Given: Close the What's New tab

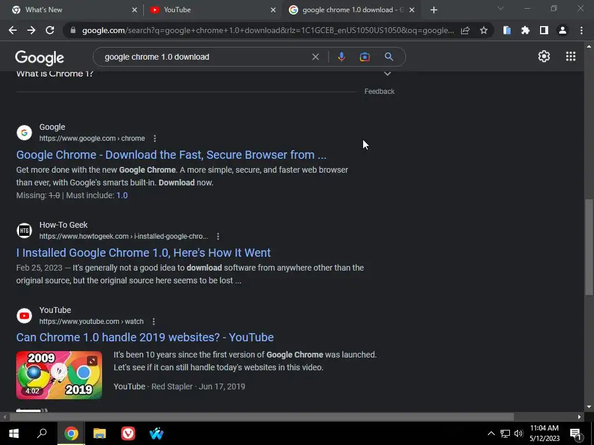Looking at the screenshot, I should click(135, 10).
